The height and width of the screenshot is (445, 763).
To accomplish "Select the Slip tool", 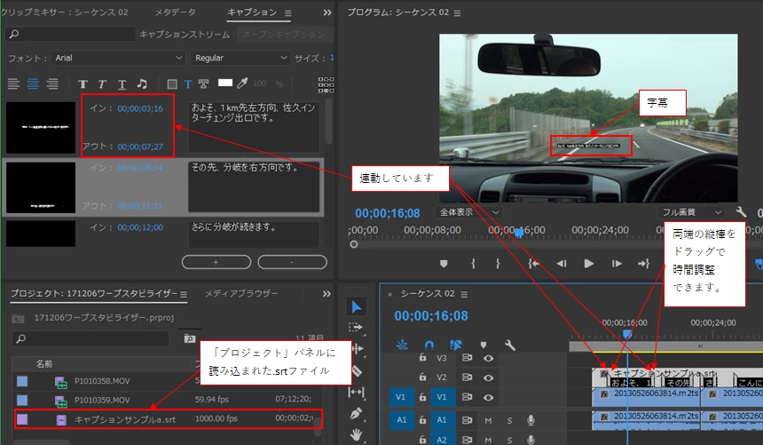I will point(356,392).
